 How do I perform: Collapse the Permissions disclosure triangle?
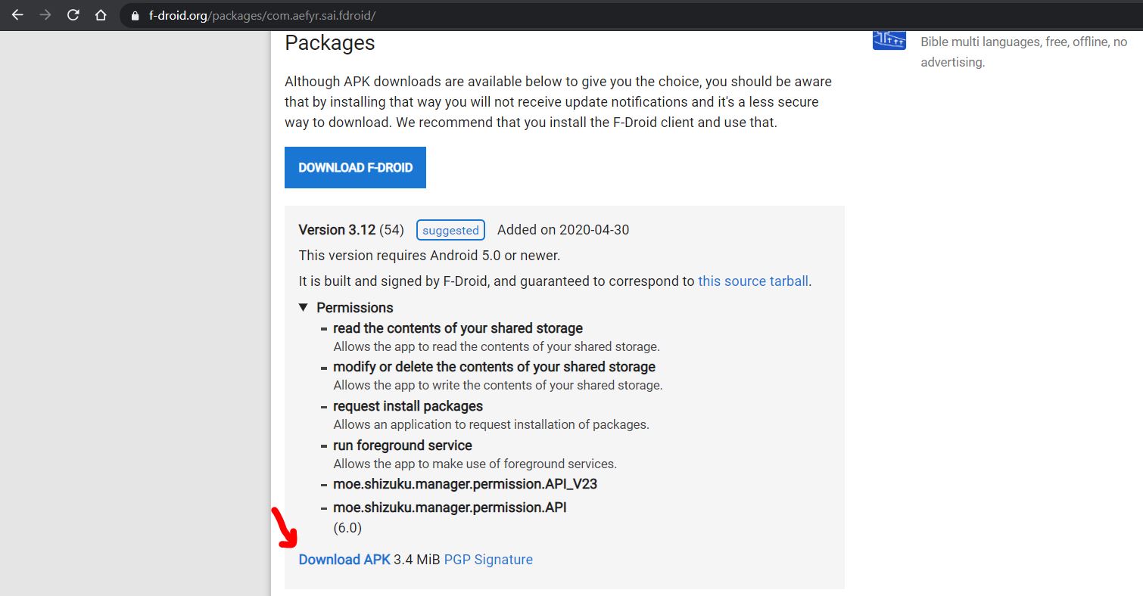tap(304, 307)
